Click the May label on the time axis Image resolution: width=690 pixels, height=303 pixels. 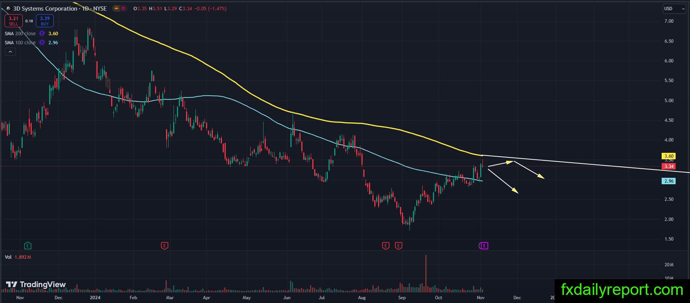click(247, 298)
